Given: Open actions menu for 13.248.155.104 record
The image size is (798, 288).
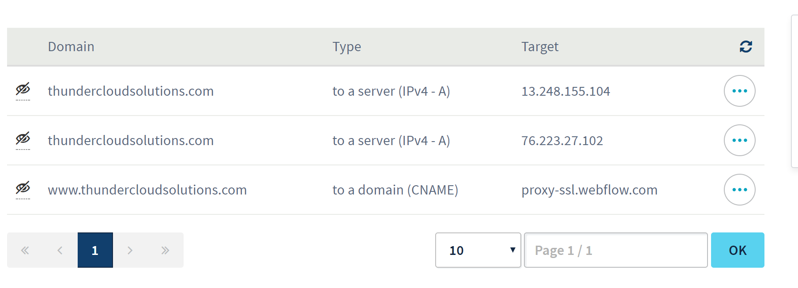Looking at the screenshot, I should [739, 91].
